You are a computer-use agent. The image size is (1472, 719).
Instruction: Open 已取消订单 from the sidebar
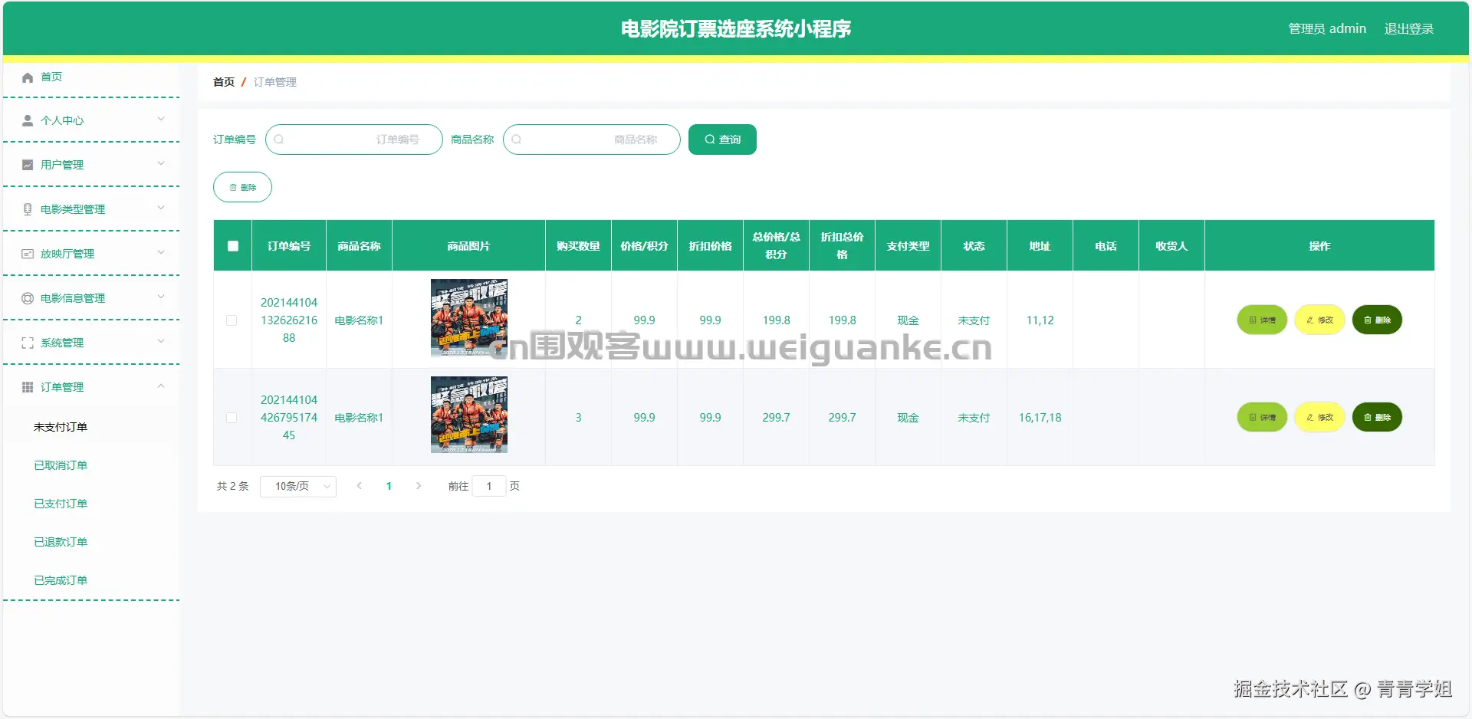(x=61, y=465)
